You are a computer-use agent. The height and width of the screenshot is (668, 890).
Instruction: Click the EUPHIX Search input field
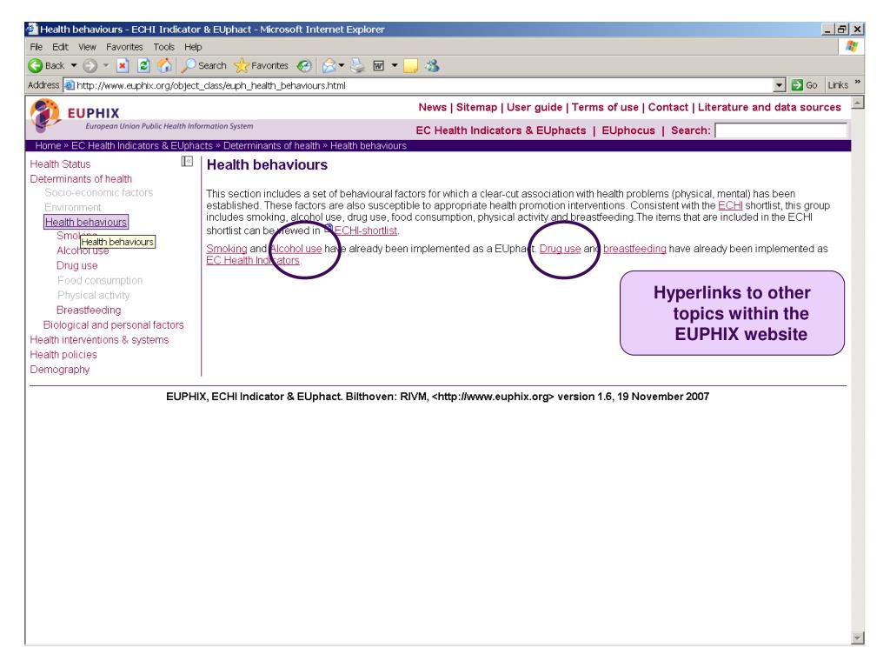click(x=780, y=130)
